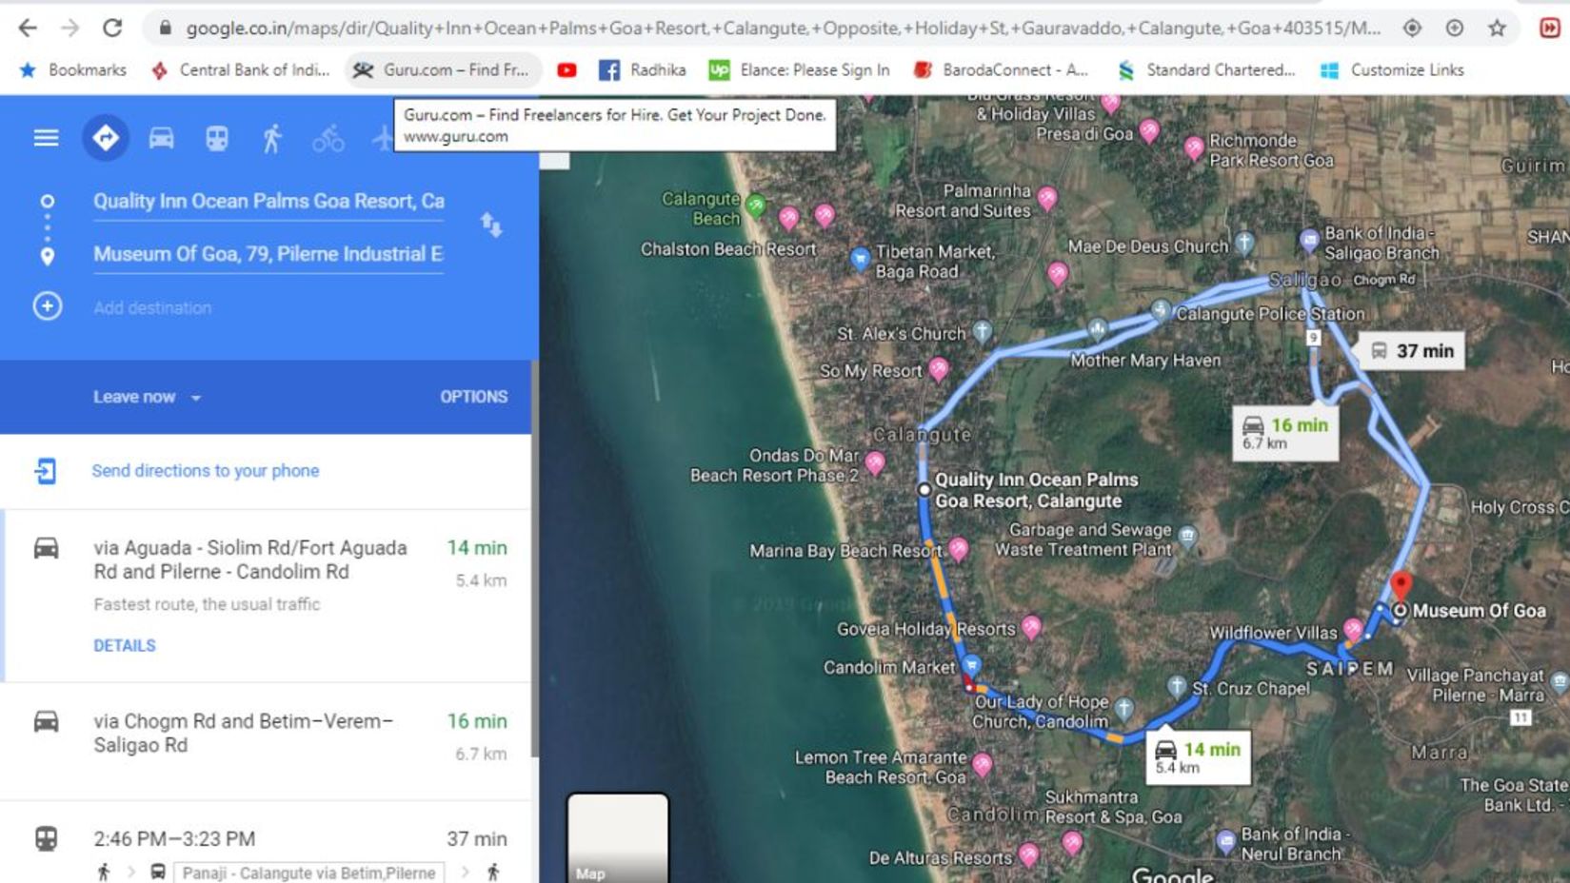The width and height of the screenshot is (1570, 883).
Task: Open Google Maps hamburger menu
Action: click(46, 138)
